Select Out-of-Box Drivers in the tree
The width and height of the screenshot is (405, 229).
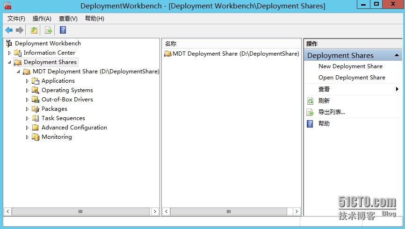pos(67,100)
